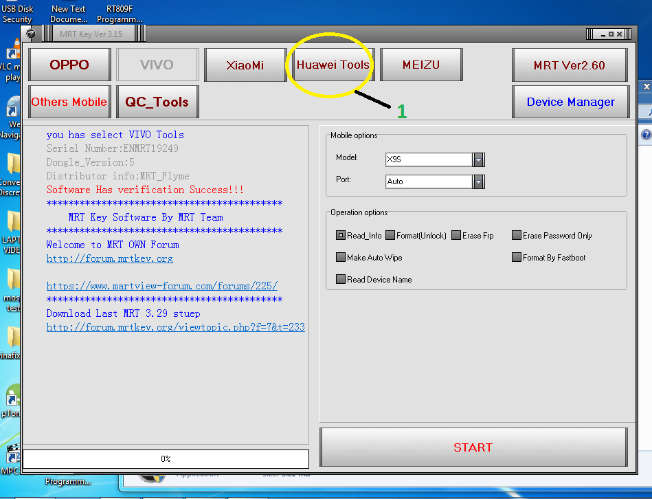Close the background window at right edge
Viewport: 652px width, 499px height.
click(647, 87)
